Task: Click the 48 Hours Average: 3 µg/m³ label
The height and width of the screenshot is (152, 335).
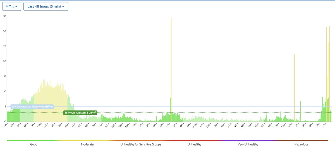Action: click(80, 113)
